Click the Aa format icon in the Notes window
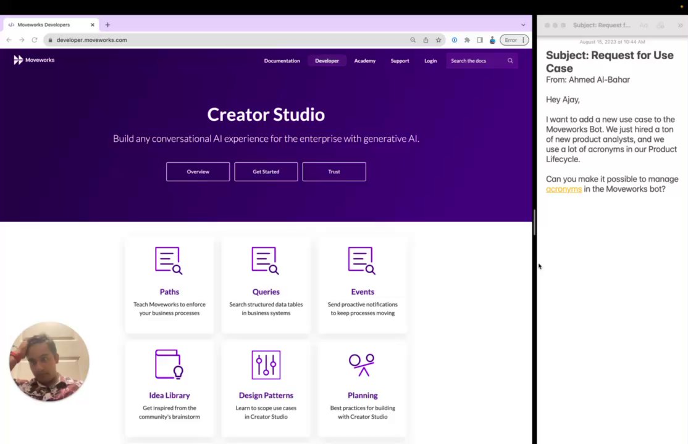This screenshot has height=444, width=688. pyautogui.click(x=644, y=25)
